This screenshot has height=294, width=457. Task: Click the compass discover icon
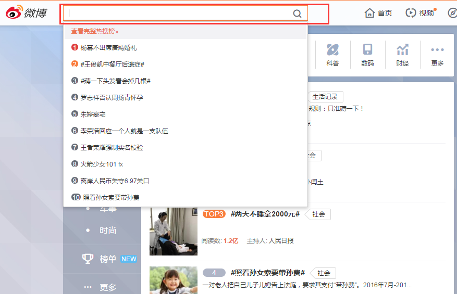(452, 13)
